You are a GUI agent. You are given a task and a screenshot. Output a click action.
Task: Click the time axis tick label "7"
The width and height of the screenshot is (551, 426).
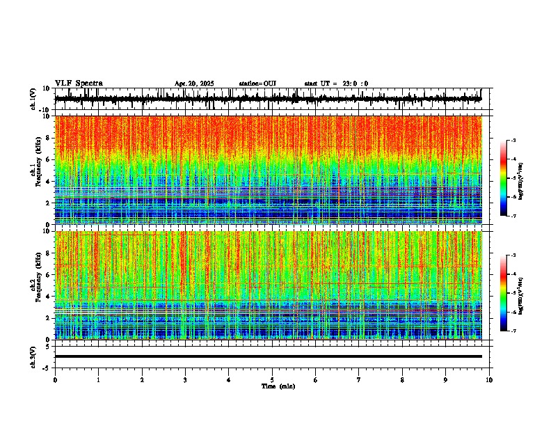tap(359, 380)
